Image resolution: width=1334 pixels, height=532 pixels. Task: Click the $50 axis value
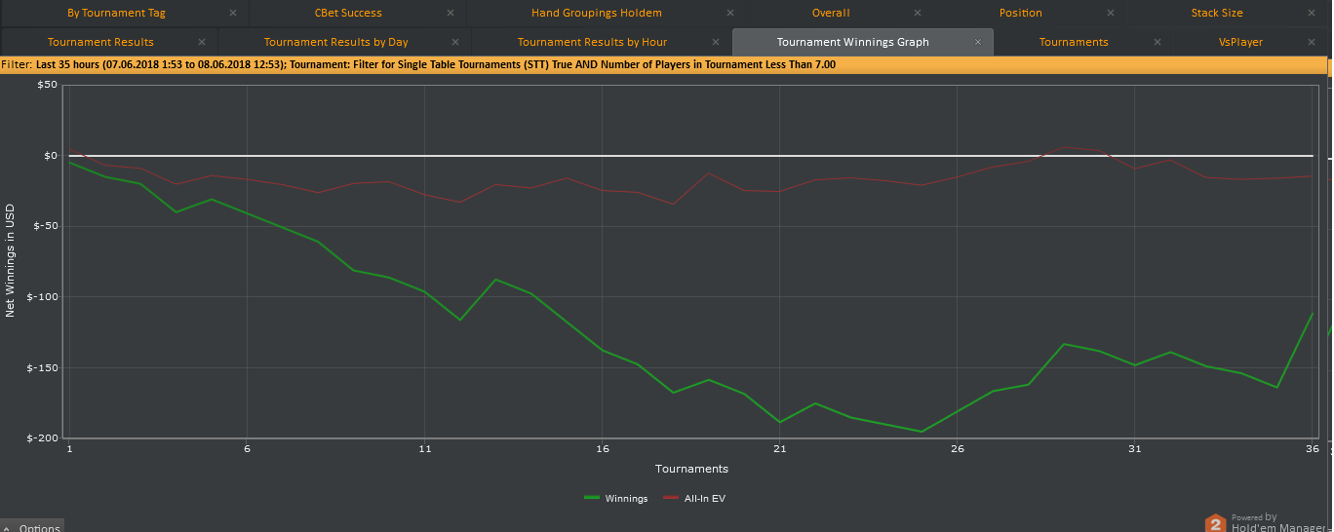pos(47,86)
